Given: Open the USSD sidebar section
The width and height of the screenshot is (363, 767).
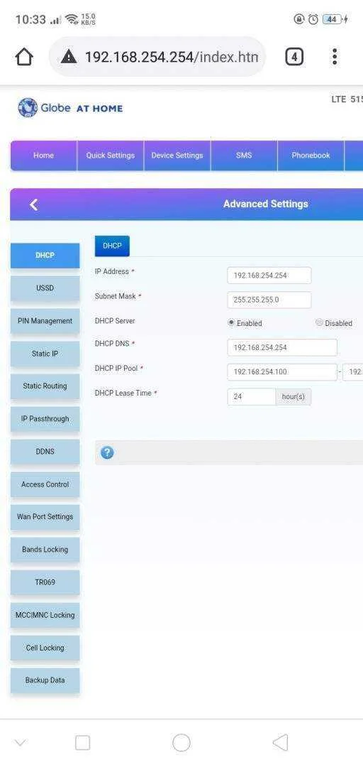Looking at the screenshot, I should coord(45,288).
